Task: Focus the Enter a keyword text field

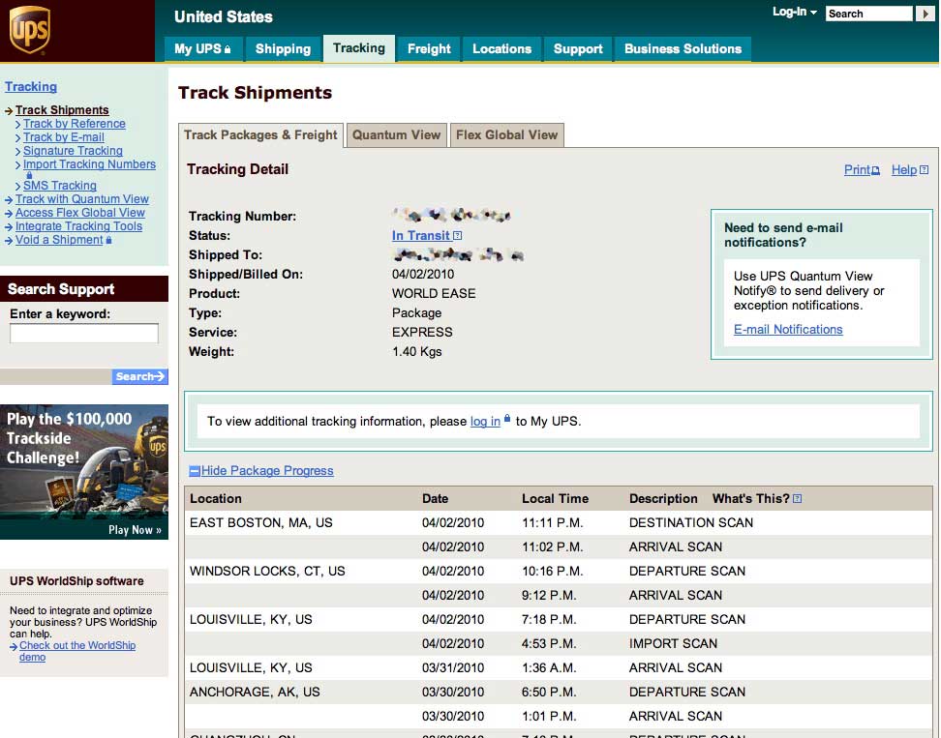Action: pyautogui.click(x=84, y=334)
